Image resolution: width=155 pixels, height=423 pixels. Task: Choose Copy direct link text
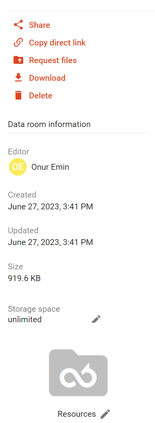click(x=57, y=43)
